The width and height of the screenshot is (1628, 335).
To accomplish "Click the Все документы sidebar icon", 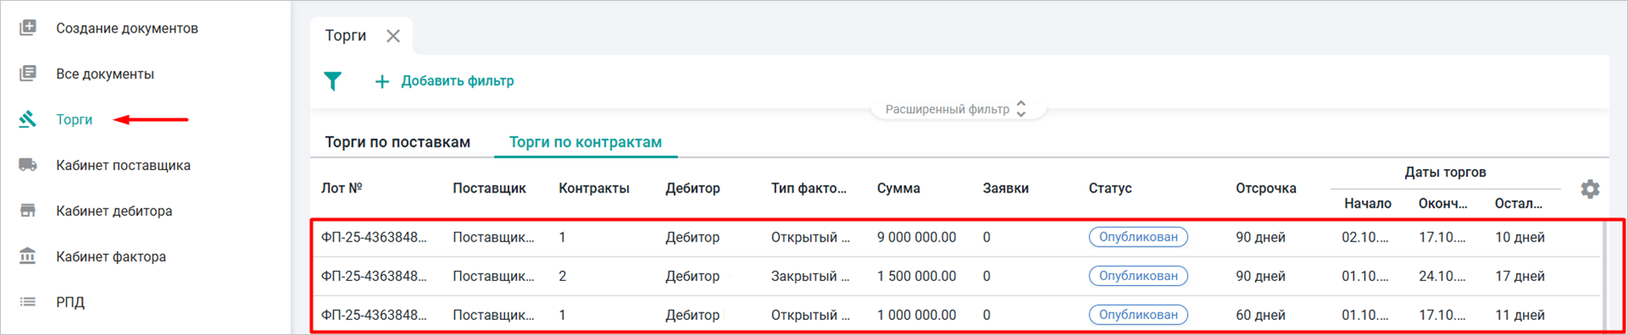I will click(x=28, y=73).
